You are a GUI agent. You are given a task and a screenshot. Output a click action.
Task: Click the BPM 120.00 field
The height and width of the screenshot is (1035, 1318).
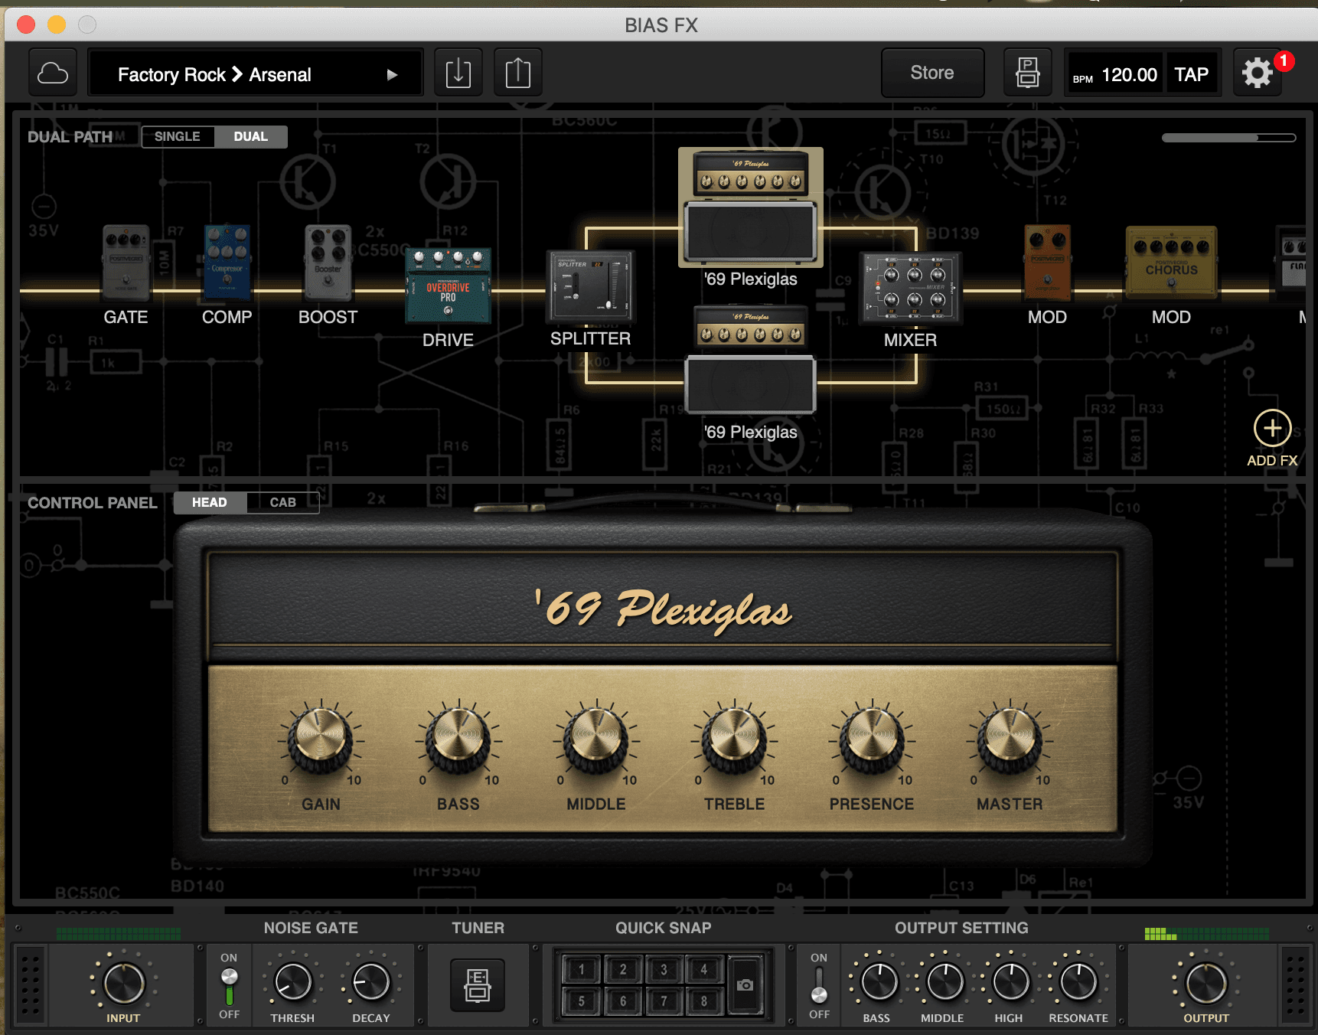coord(1115,74)
